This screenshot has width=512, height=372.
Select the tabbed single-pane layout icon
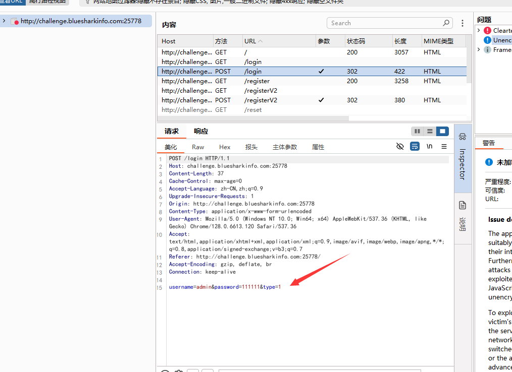click(442, 131)
